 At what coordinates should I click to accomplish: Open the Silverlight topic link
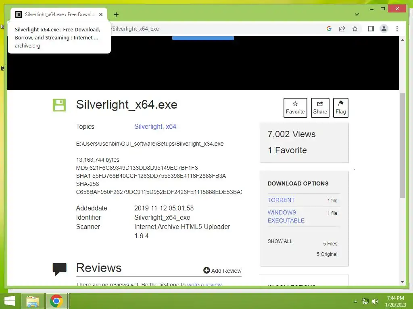(148, 126)
